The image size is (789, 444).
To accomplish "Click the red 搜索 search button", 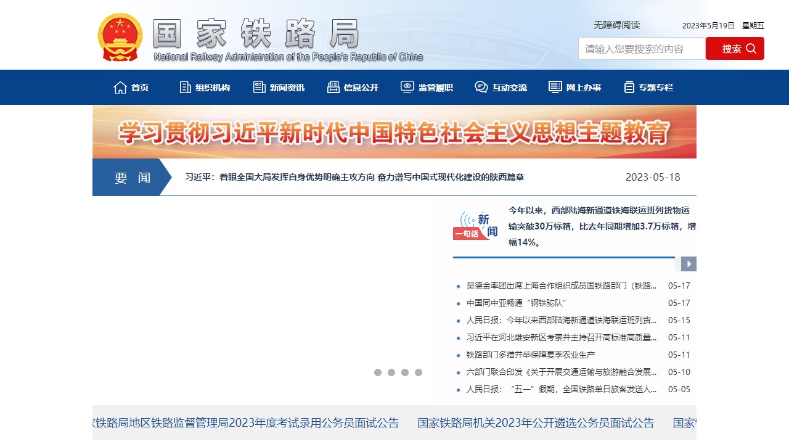I will point(735,49).
